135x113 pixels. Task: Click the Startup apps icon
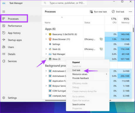[4, 40]
